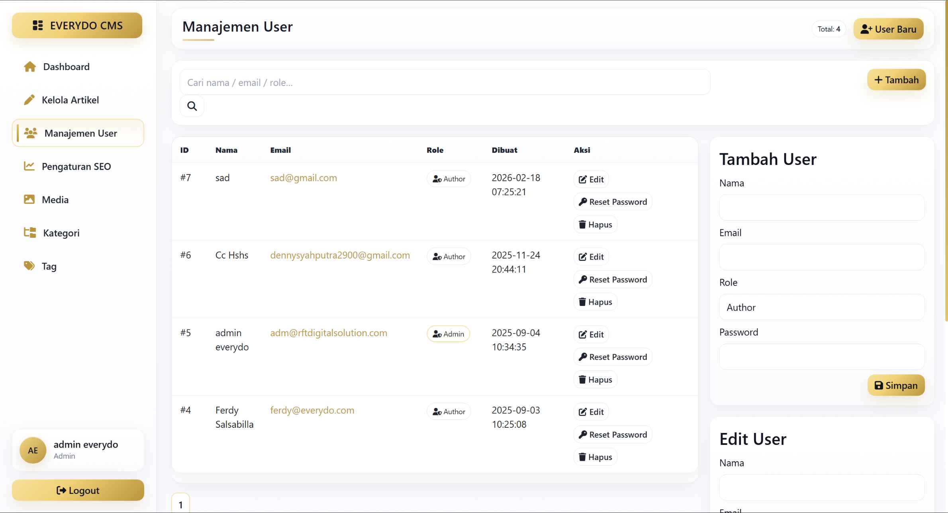
Task: Open the Dashboard home icon
Action: (x=30, y=67)
